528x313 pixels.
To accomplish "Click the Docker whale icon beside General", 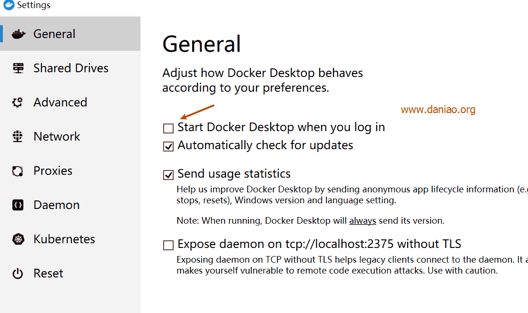I will coord(19,34).
